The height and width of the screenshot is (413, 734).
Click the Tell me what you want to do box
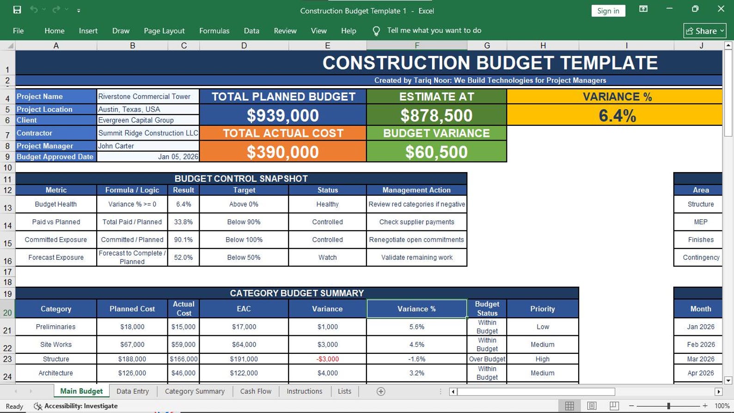tap(434, 31)
